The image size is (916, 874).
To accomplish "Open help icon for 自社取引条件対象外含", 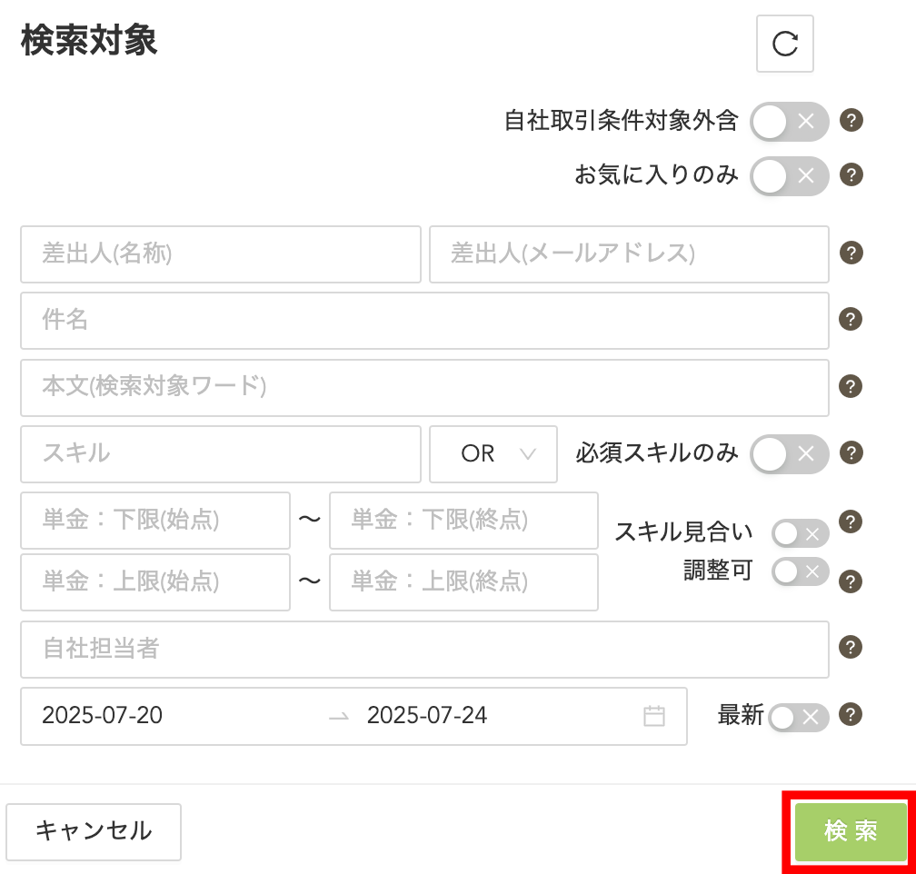I will coord(851,120).
